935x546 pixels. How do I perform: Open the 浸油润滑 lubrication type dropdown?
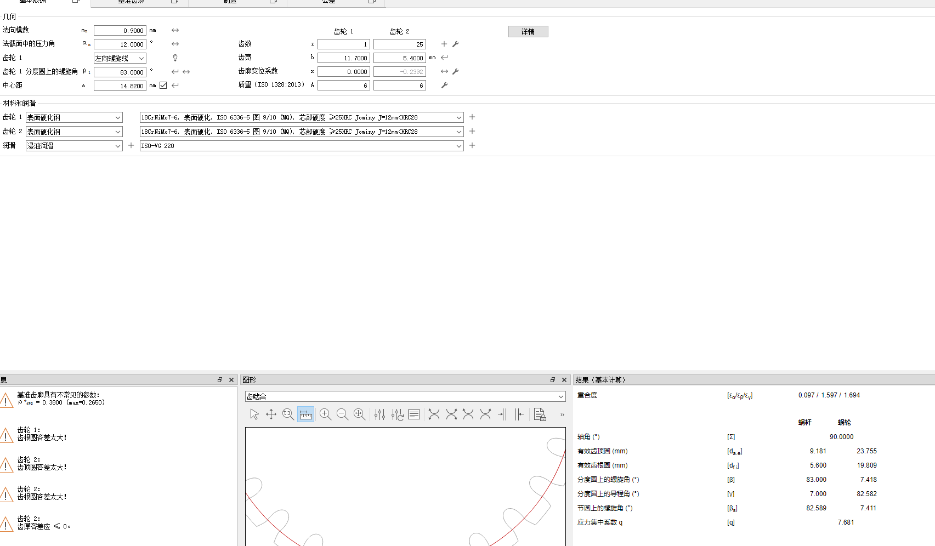click(x=74, y=146)
